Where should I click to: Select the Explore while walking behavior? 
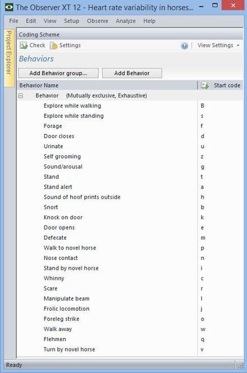tap(72, 105)
